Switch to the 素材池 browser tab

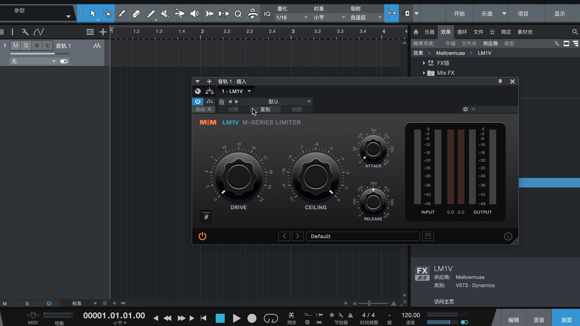pos(525,32)
